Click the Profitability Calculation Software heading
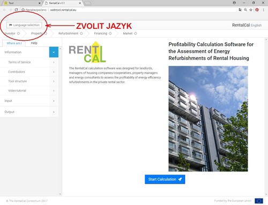 click(x=211, y=51)
